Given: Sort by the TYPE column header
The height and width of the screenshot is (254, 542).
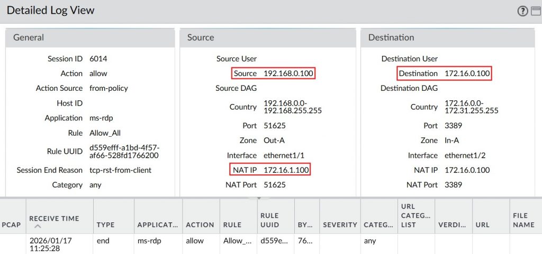Looking at the screenshot, I should (105, 224).
